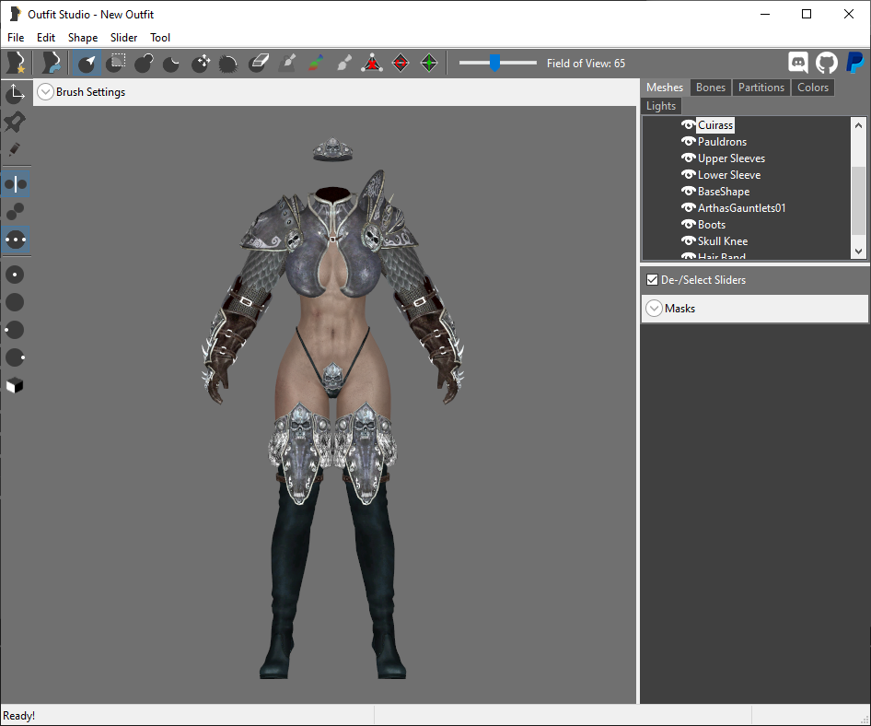Select the Smooth brush tool
The width and height of the screenshot is (871, 726).
coord(227,63)
